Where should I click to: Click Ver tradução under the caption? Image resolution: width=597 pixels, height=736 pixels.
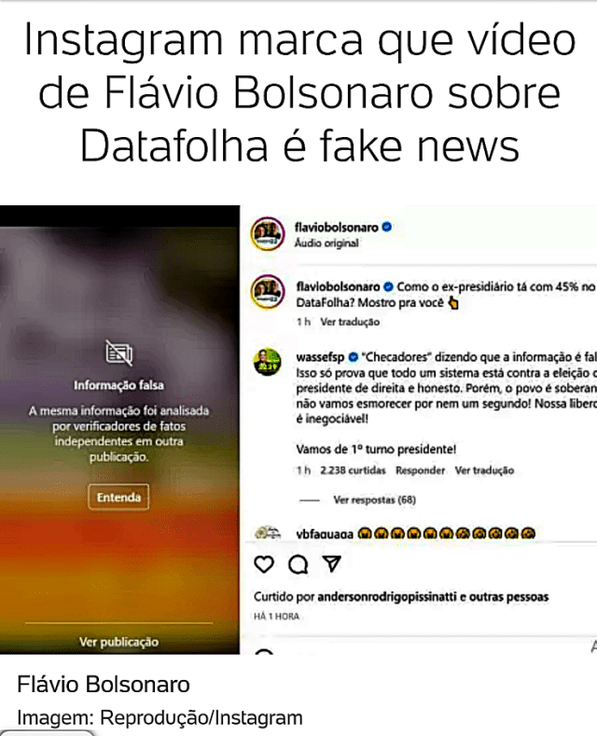350,322
